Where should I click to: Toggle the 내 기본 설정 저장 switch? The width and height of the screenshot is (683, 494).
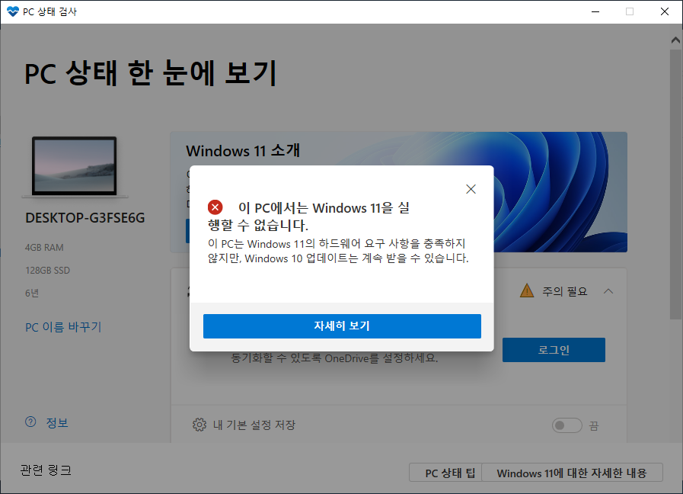[x=567, y=425]
